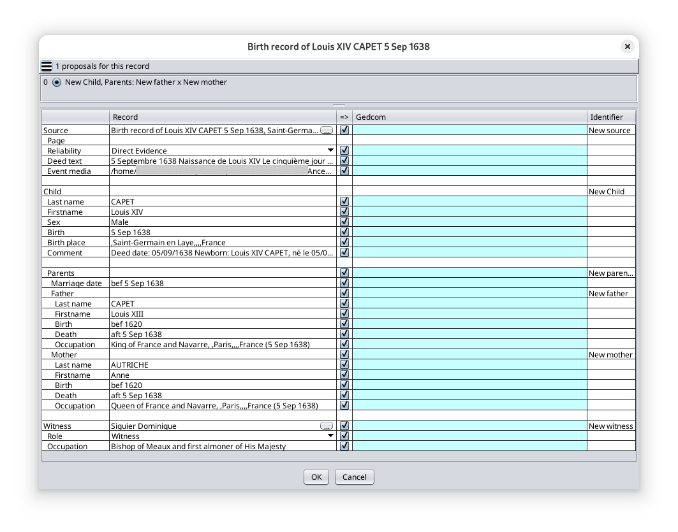The image size is (678, 532).
Task: Close the birth record dialog
Action: point(628,47)
